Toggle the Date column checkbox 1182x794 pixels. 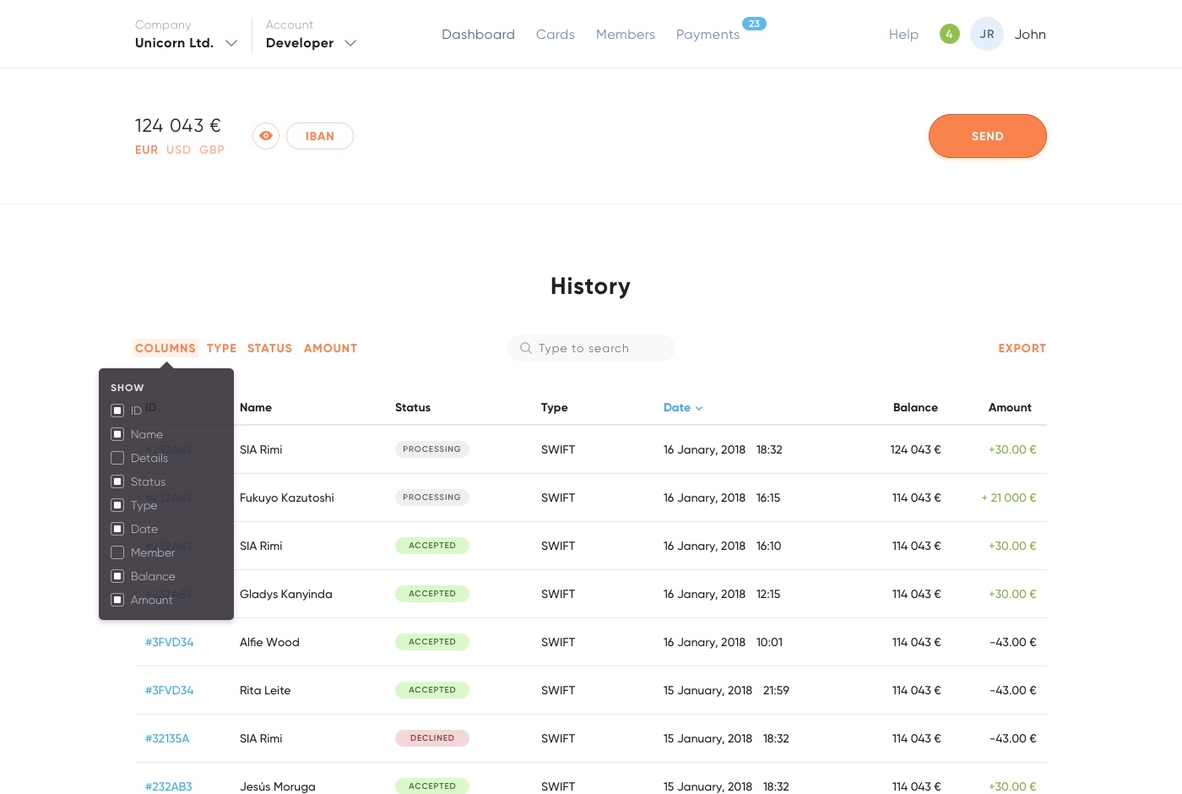tap(117, 529)
